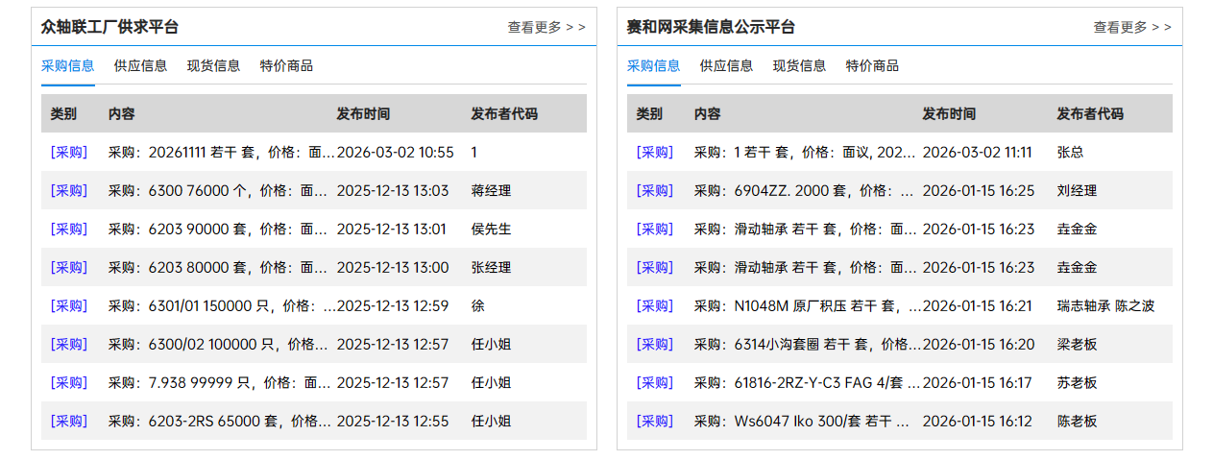This screenshot has height=460, width=1213.
Task: Select 采购信息 tab in 赛和网采集信息公示平台 panel
Action: (653, 66)
